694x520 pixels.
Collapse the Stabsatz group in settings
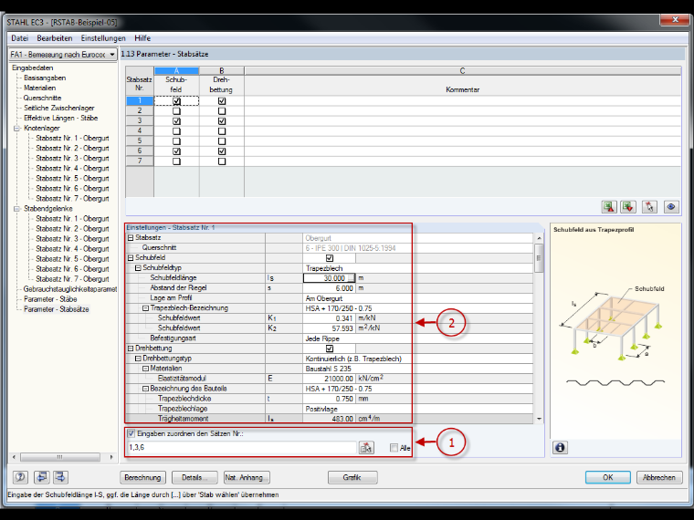point(131,238)
